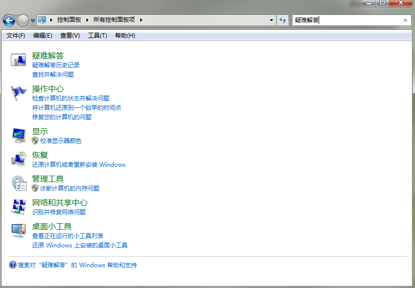
Task: Open the 显示 heading link
Action: 40,131
